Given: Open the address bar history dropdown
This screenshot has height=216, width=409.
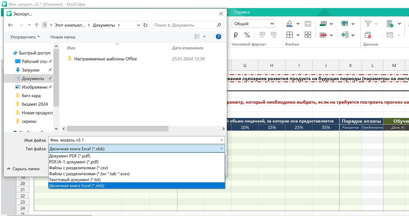Looking at the screenshot, I should click(x=139, y=25).
